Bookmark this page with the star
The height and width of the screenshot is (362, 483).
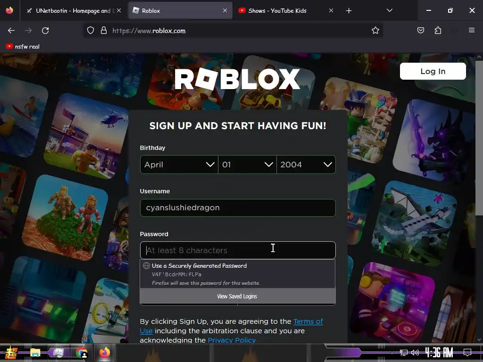(x=375, y=30)
